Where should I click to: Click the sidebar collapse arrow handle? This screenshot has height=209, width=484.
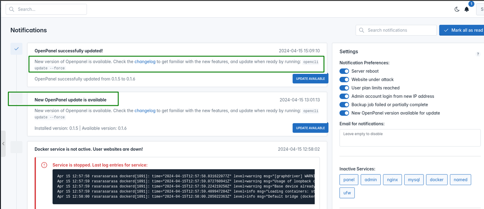pyautogui.click(x=3, y=143)
